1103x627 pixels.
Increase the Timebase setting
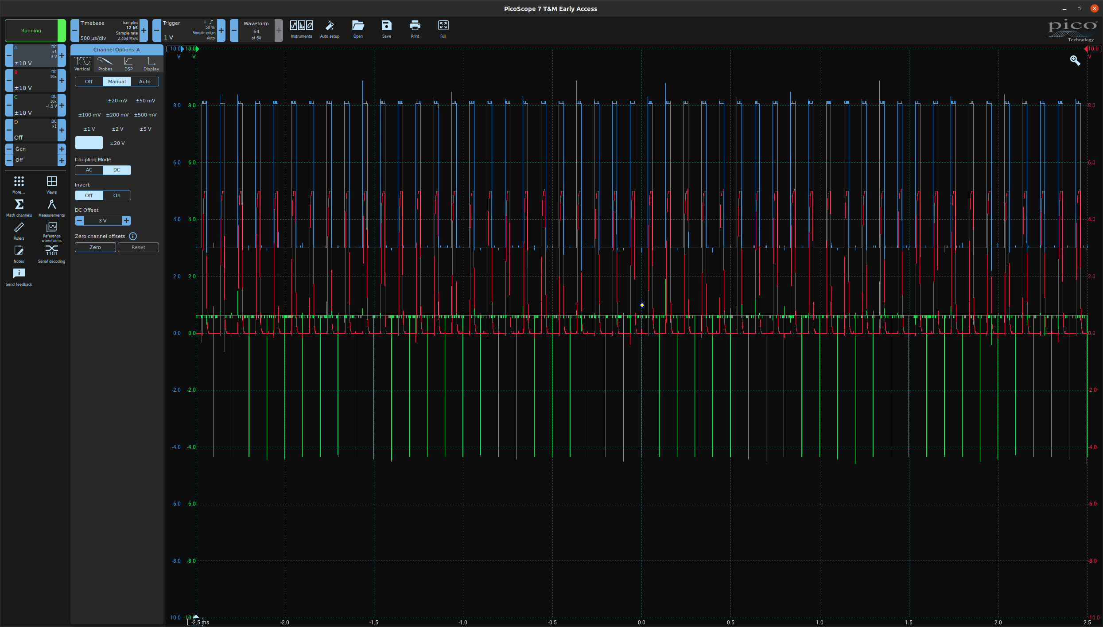144,31
